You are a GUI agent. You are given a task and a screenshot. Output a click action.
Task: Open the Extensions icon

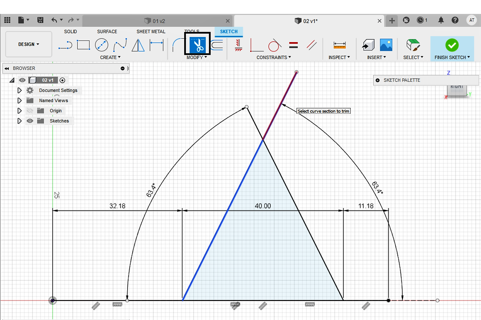(x=406, y=20)
